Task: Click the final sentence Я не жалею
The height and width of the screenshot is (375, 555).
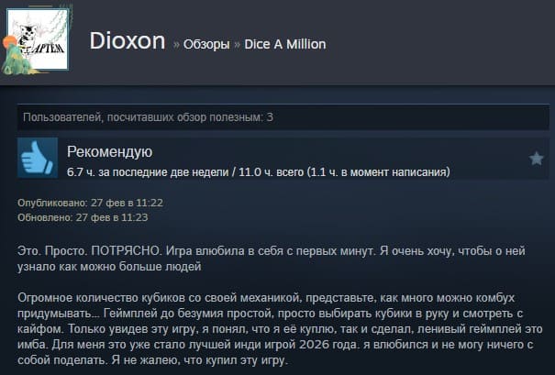Action: (x=200, y=360)
